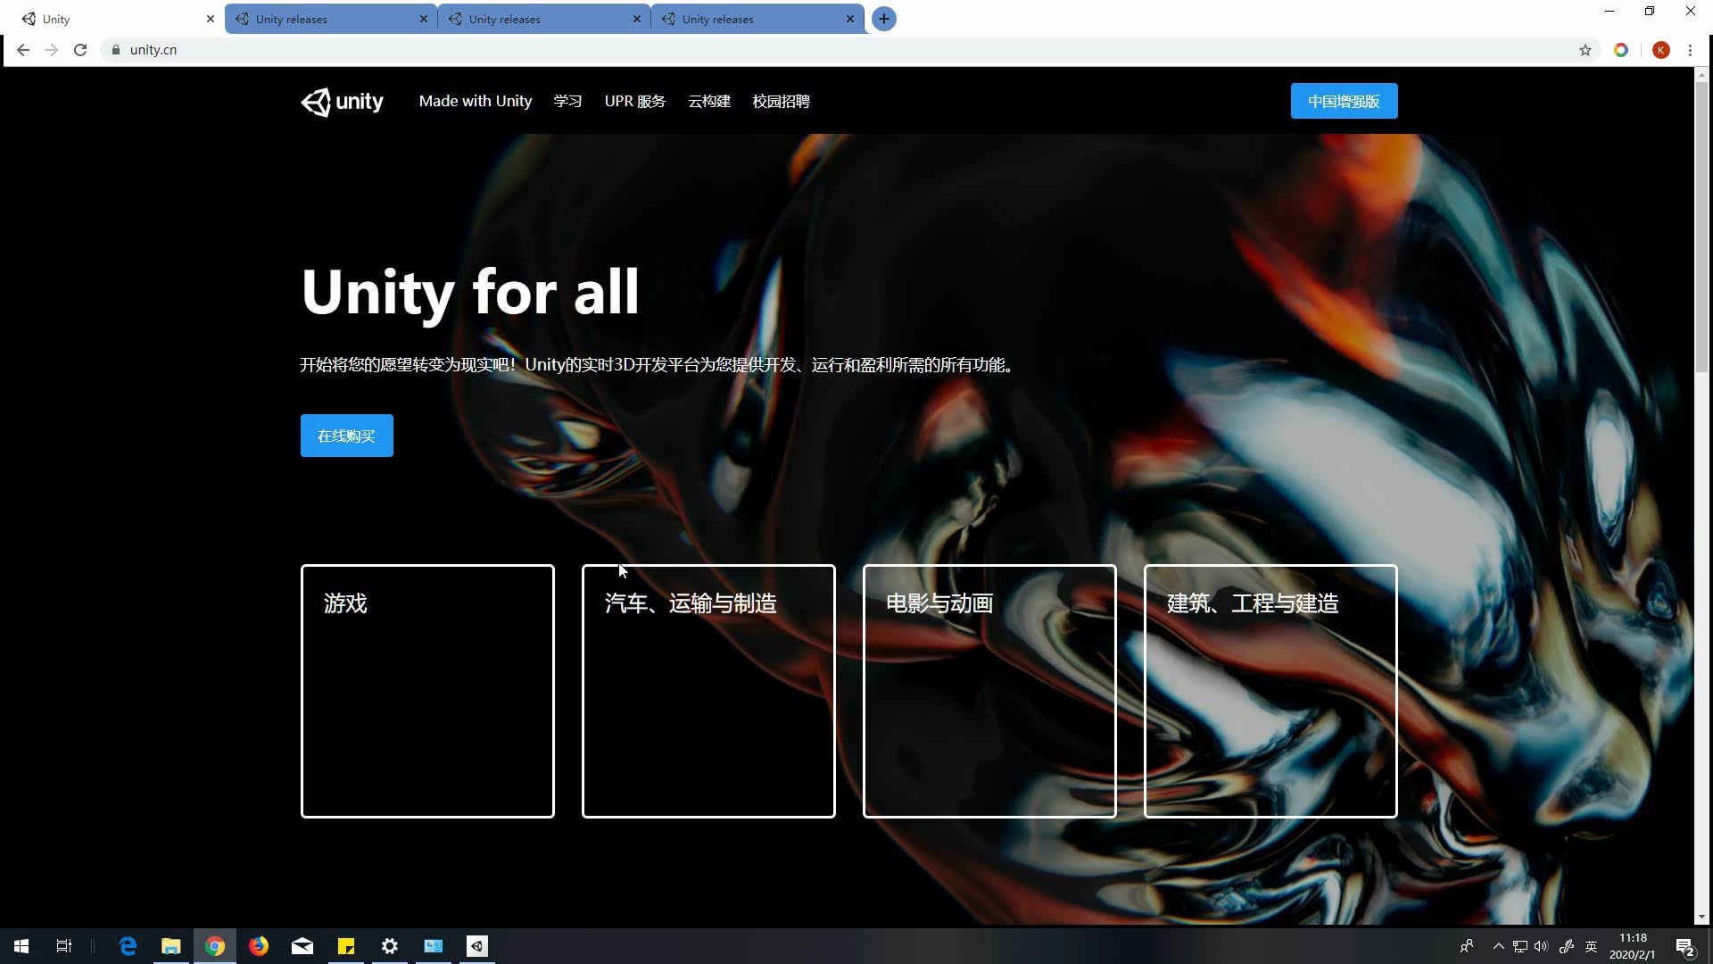Screen dimensions: 1713x964
Task: Reload the unity.cn page
Action: tap(80, 50)
